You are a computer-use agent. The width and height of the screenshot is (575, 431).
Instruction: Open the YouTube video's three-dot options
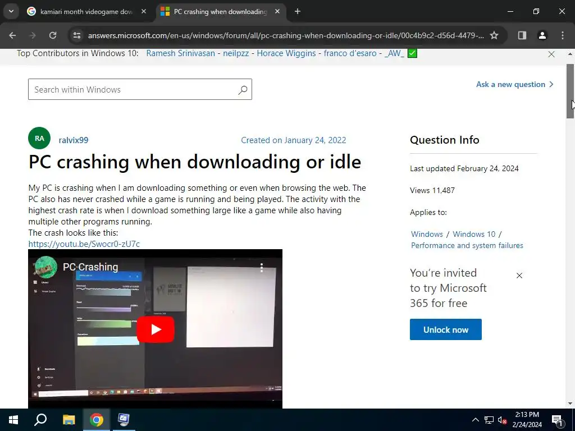point(262,268)
